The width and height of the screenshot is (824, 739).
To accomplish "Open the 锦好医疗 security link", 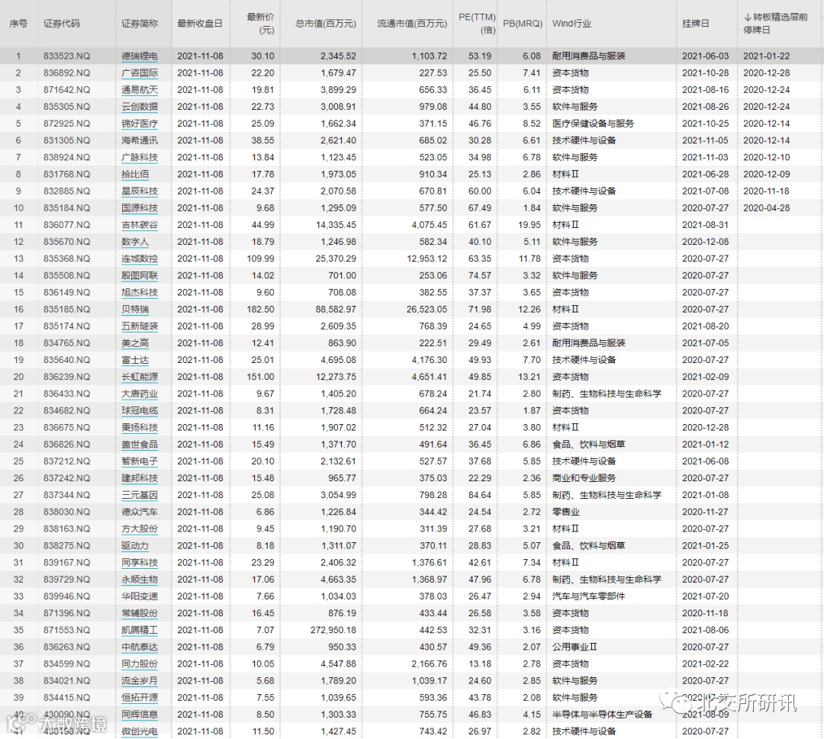I will click(140, 124).
